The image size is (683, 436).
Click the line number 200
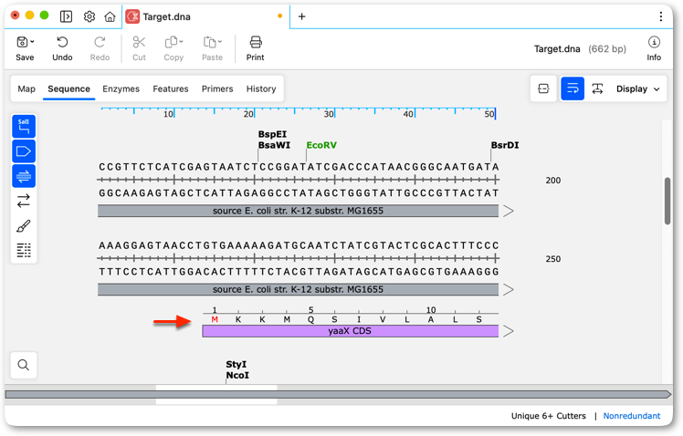pos(553,180)
